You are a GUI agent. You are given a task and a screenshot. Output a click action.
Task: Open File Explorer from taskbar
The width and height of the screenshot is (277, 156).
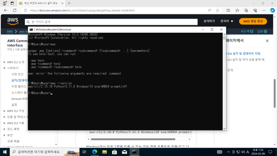[x=105, y=152]
